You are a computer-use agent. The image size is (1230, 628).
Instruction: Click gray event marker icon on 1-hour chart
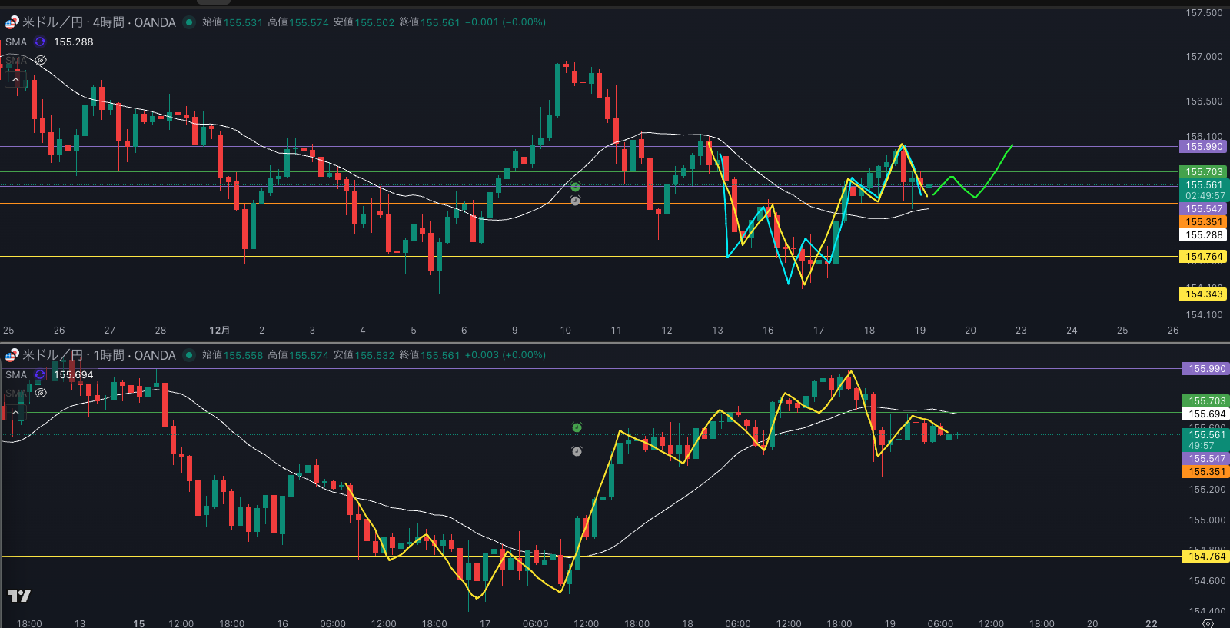coord(577,451)
